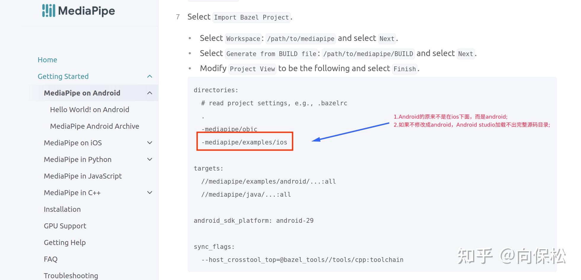Image resolution: width=581 pixels, height=280 pixels.
Task: Expand the MediaPipe in C++ chevron
Action: (150, 193)
